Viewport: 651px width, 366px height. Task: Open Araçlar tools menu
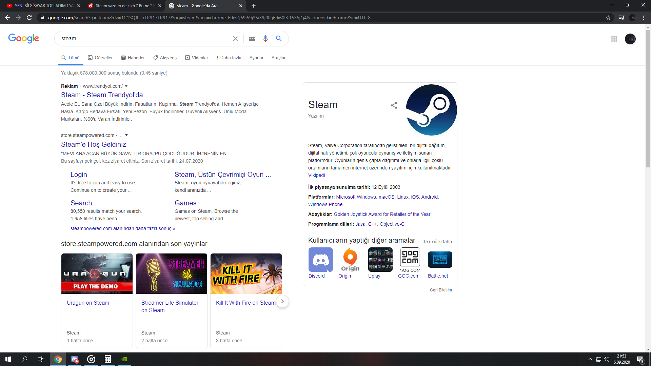click(x=278, y=58)
